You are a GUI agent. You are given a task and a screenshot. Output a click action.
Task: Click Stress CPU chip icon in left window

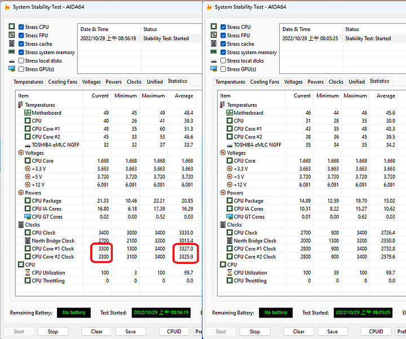coord(12,27)
